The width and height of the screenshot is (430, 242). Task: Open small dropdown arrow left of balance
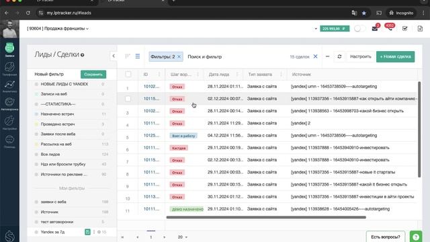pos(316,29)
